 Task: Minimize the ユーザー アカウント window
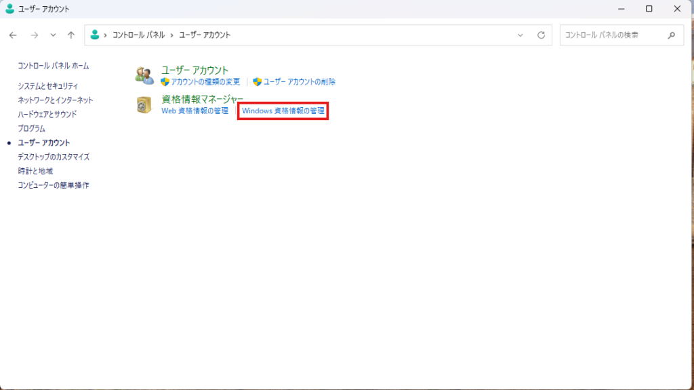pyautogui.click(x=621, y=9)
